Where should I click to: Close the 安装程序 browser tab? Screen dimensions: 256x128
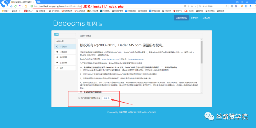coord(34,2)
